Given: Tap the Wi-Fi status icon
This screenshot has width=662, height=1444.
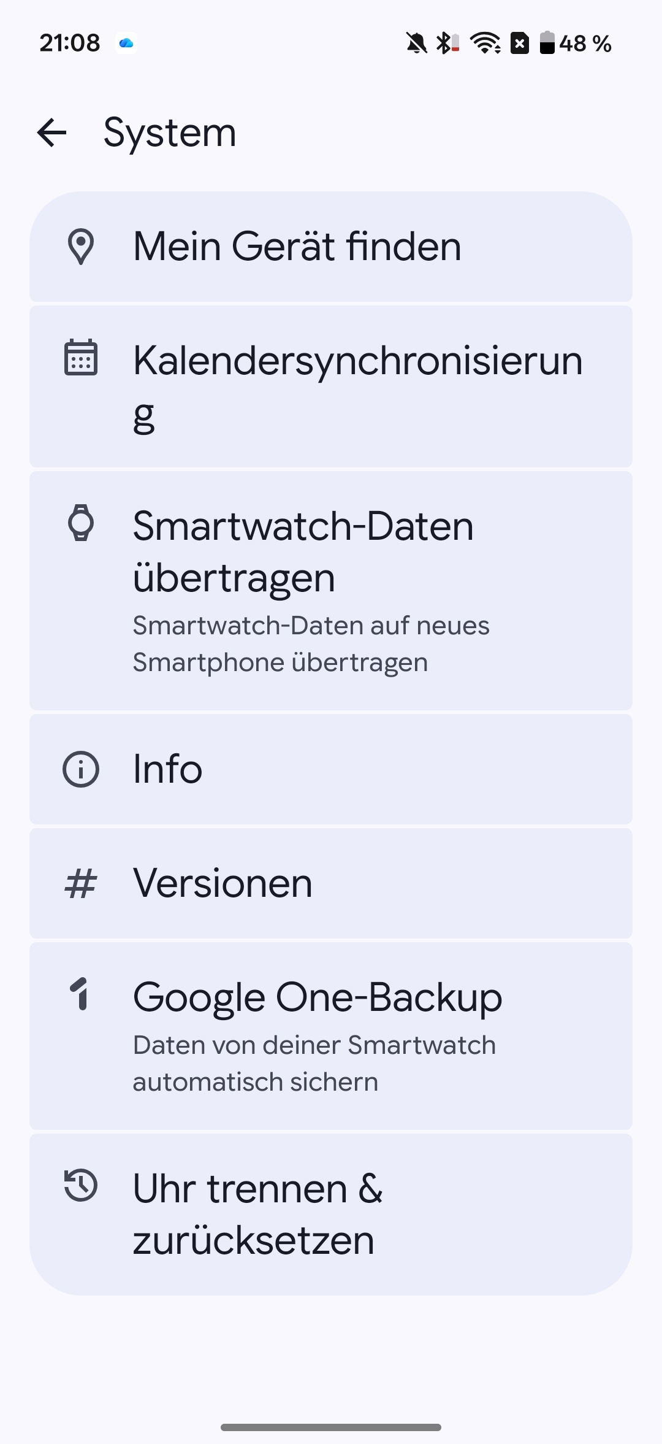Looking at the screenshot, I should coord(485,44).
